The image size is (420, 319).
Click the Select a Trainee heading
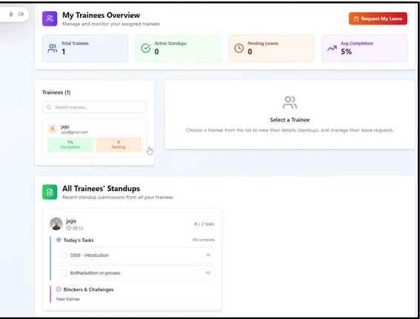point(290,120)
